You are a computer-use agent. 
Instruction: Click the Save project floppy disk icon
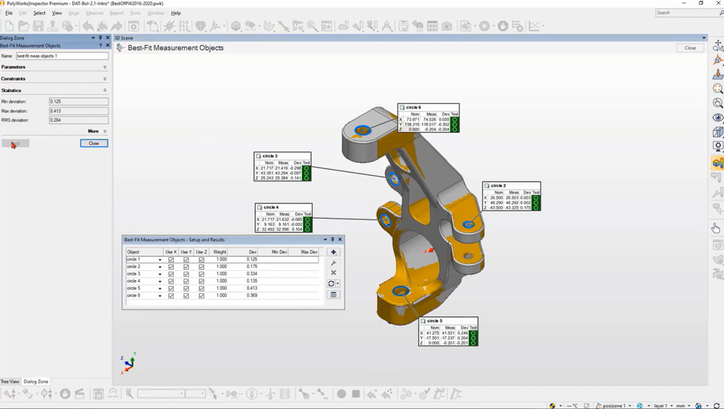(x=38, y=26)
